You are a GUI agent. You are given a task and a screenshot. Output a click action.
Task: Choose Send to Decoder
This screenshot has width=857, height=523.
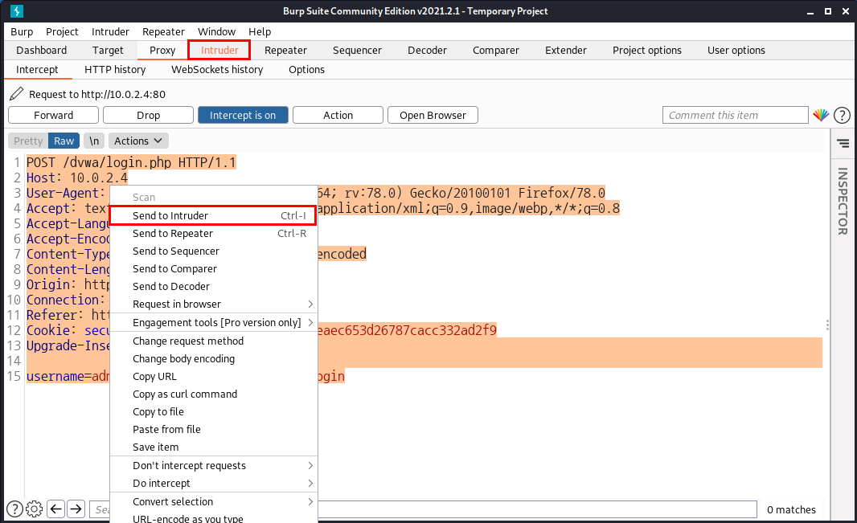click(214, 286)
